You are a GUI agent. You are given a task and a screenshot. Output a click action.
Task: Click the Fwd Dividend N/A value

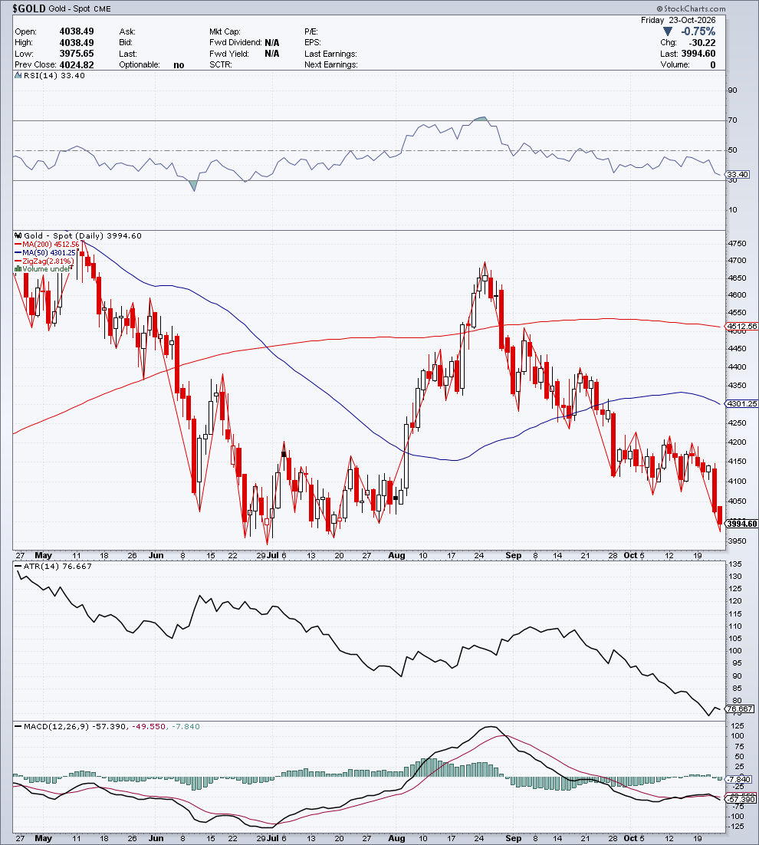point(272,43)
